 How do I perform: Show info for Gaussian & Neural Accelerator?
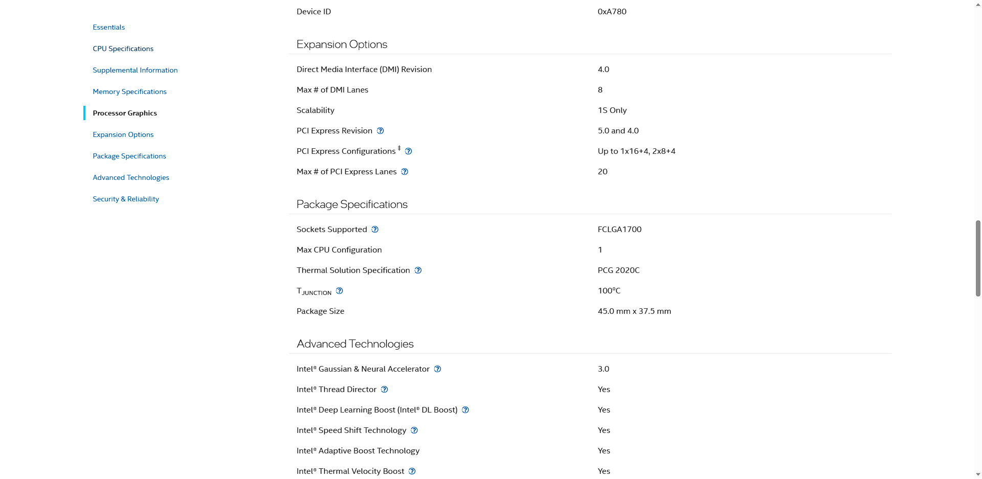pos(437,369)
